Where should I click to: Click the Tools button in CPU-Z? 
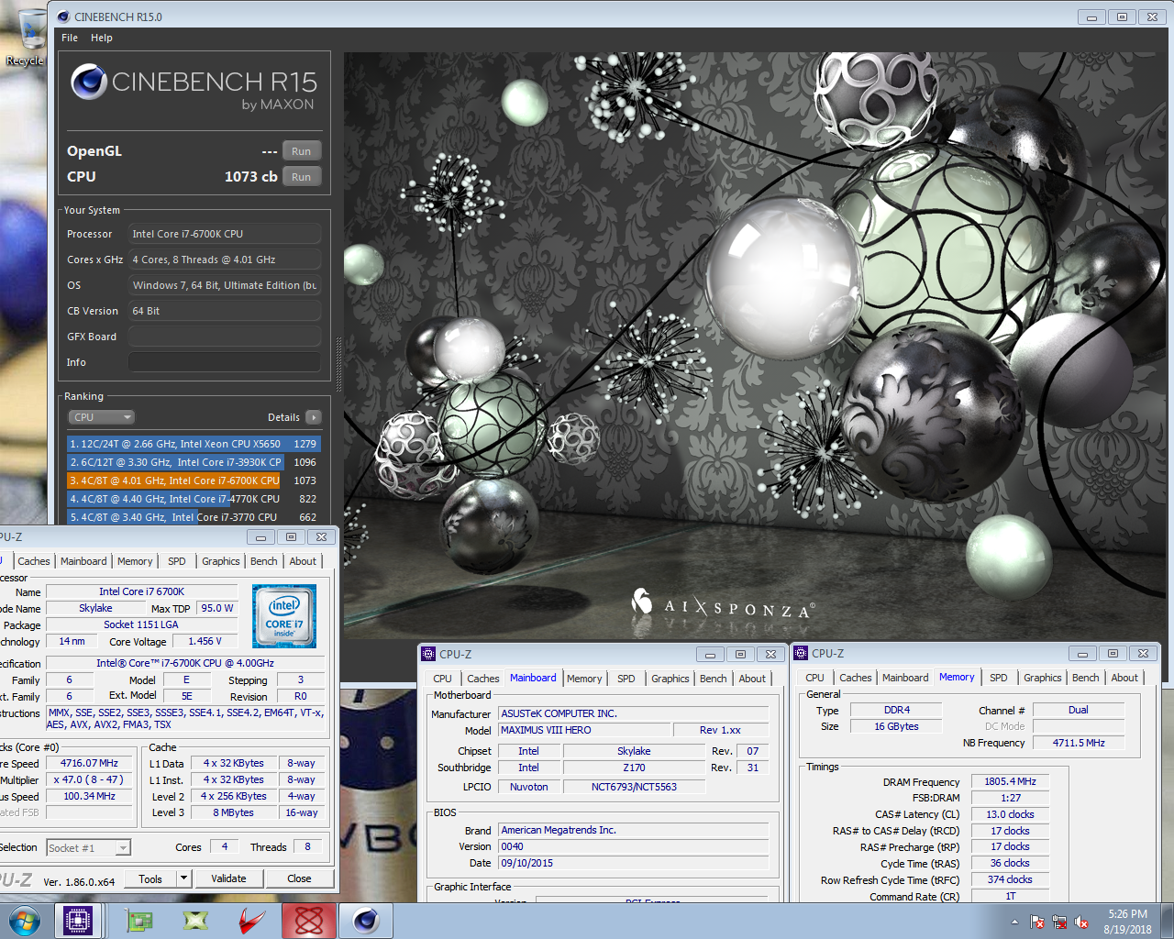point(150,878)
